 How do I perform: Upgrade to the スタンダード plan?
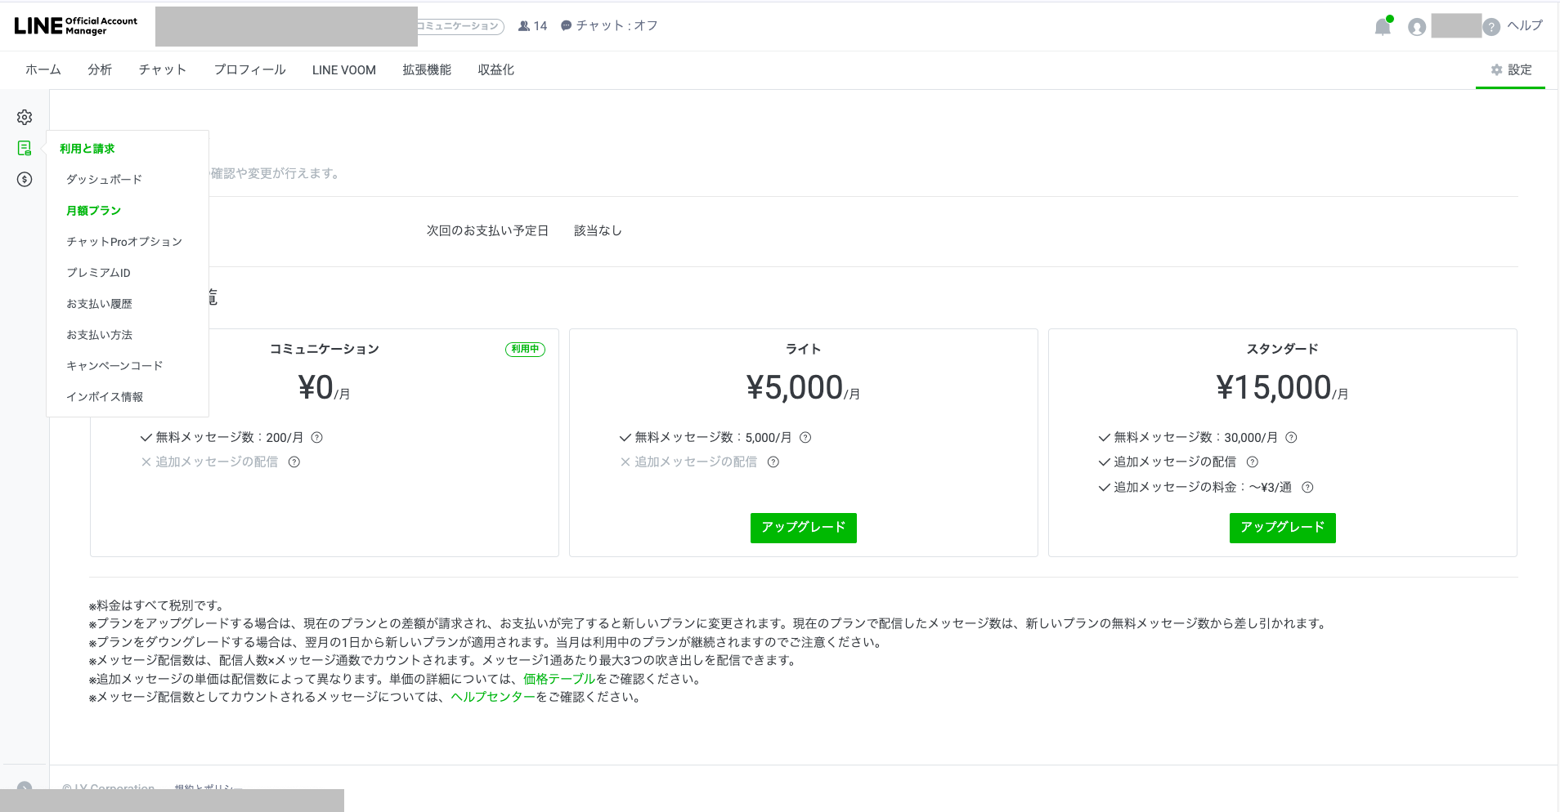[1283, 528]
